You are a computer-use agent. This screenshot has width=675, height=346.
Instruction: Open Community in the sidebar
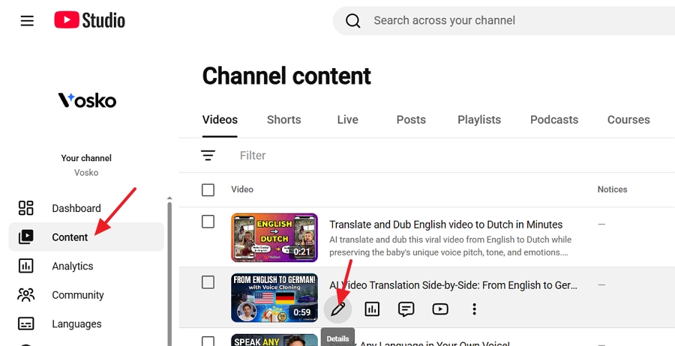[x=86, y=295]
